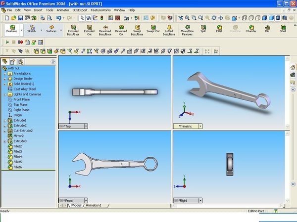Expand the Extrude3 feature node
This screenshot has height=222, width=297.
5,141
